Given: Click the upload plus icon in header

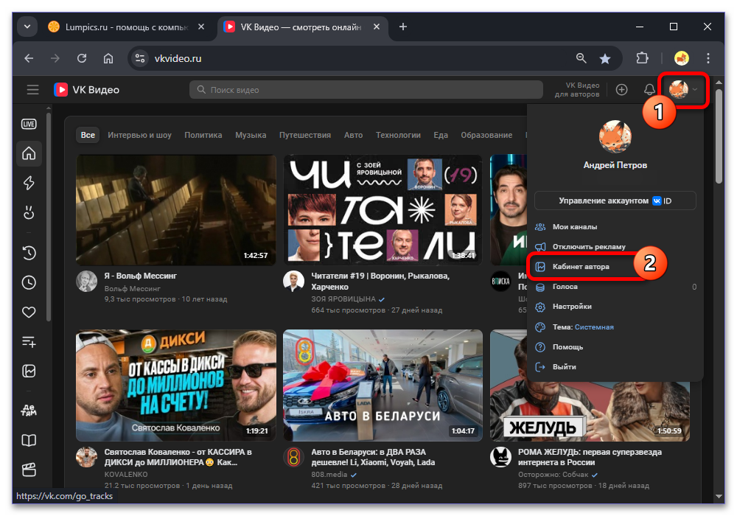Looking at the screenshot, I should coord(621,89).
